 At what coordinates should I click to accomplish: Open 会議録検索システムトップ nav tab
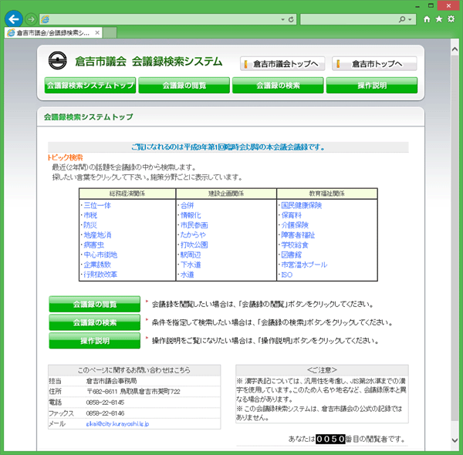(90, 86)
